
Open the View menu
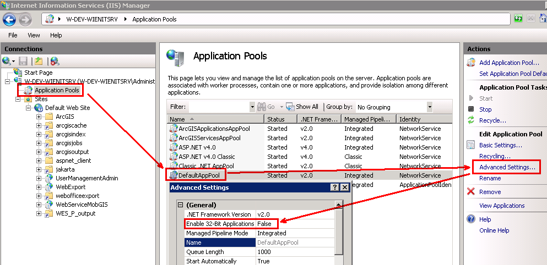pyautogui.click(x=34, y=35)
